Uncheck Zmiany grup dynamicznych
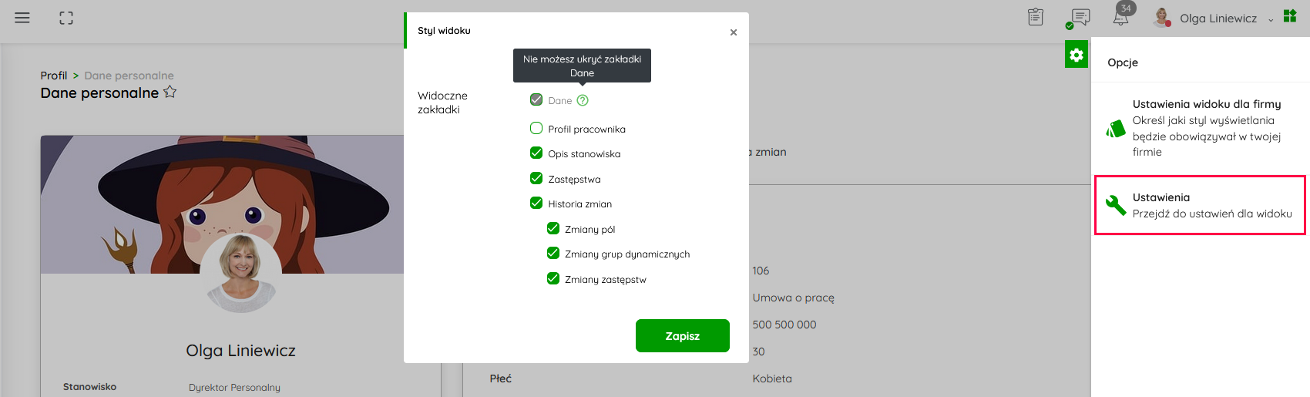The height and width of the screenshot is (397, 1310). coord(553,254)
